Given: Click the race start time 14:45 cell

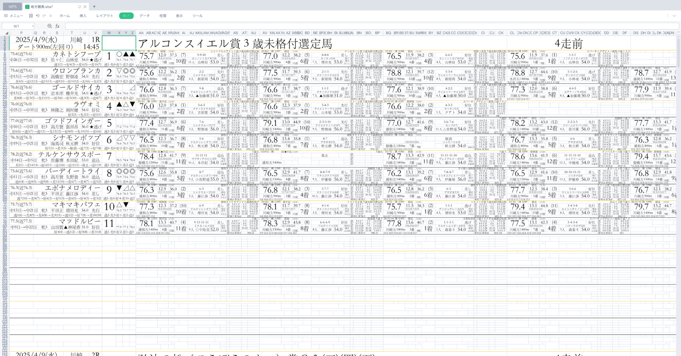Looking at the screenshot, I should (91, 47).
